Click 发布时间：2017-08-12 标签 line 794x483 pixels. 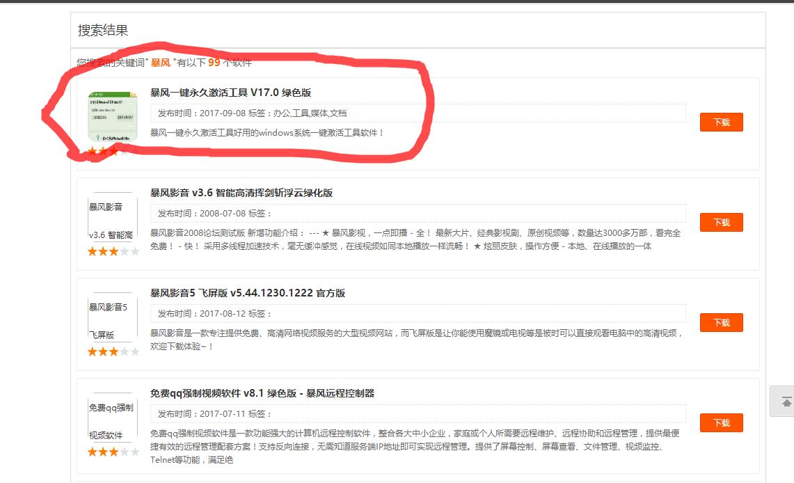(418, 314)
